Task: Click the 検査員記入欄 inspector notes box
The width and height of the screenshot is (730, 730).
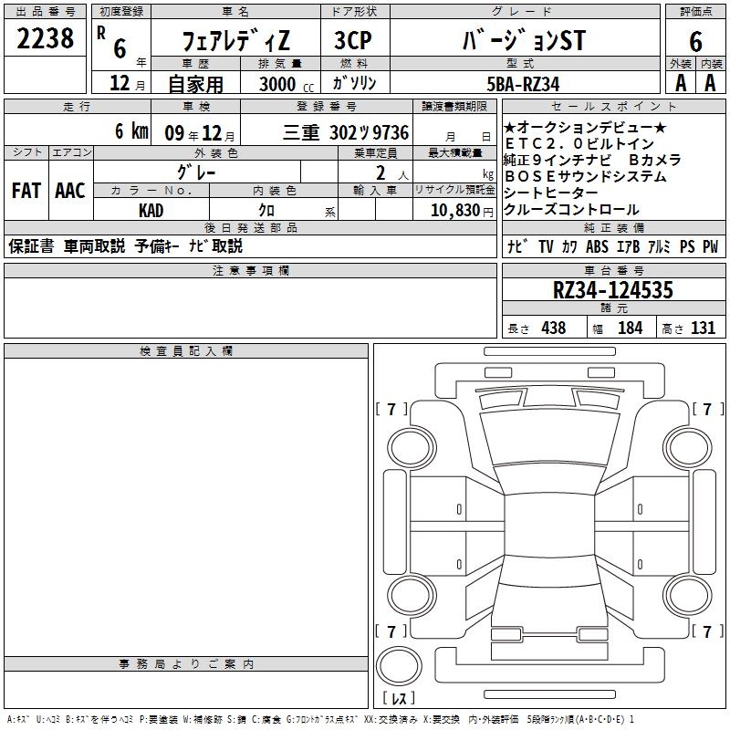Action: coord(186,502)
